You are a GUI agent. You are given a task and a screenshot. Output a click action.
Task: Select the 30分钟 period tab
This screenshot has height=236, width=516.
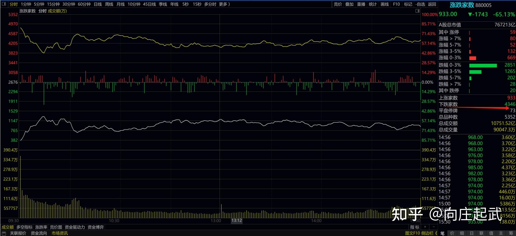[x=69, y=4]
